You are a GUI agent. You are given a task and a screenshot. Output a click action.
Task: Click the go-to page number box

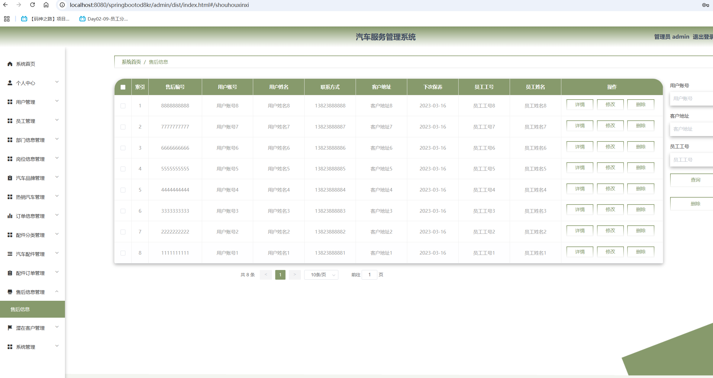(369, 275)
